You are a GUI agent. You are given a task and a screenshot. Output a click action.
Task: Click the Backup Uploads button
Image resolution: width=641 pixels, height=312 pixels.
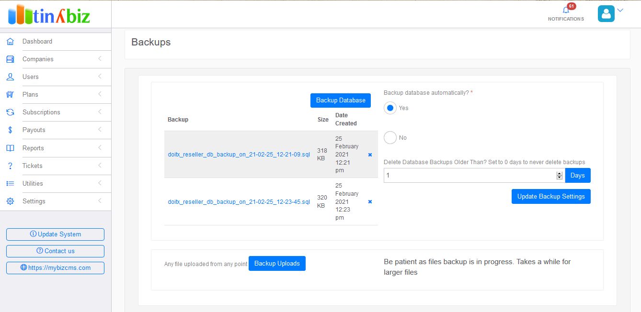click(277, 264)
